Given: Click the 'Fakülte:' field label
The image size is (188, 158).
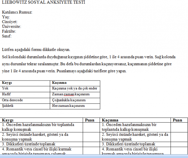Looking at the screenshot, I should pyautogui.click(x=9, y=31).
